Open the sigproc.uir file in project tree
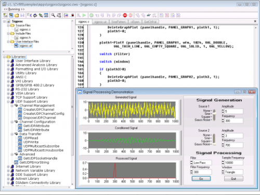 tap(25, 46)
